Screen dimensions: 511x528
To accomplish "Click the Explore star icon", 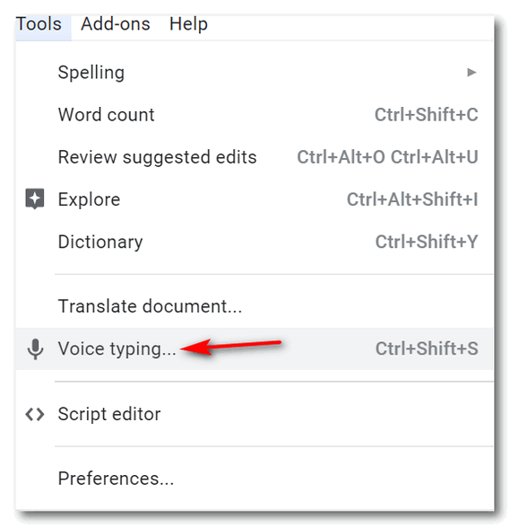I will pos(35,198).
